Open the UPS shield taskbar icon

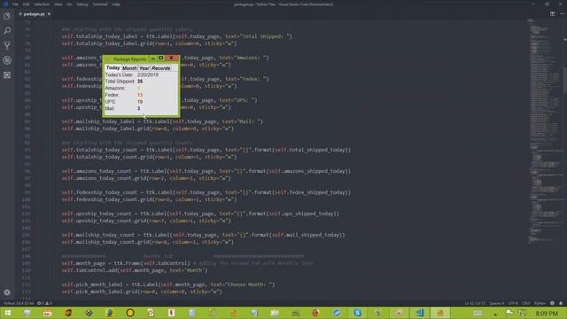[68, 313]
